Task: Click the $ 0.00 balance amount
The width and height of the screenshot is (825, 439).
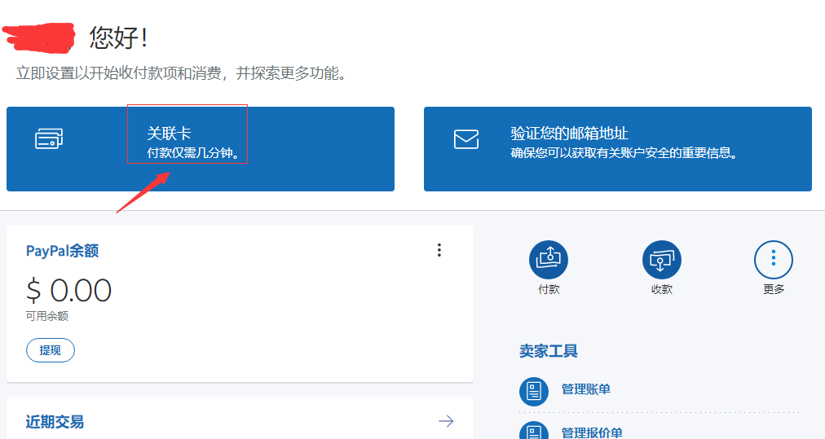Action: 69,290
